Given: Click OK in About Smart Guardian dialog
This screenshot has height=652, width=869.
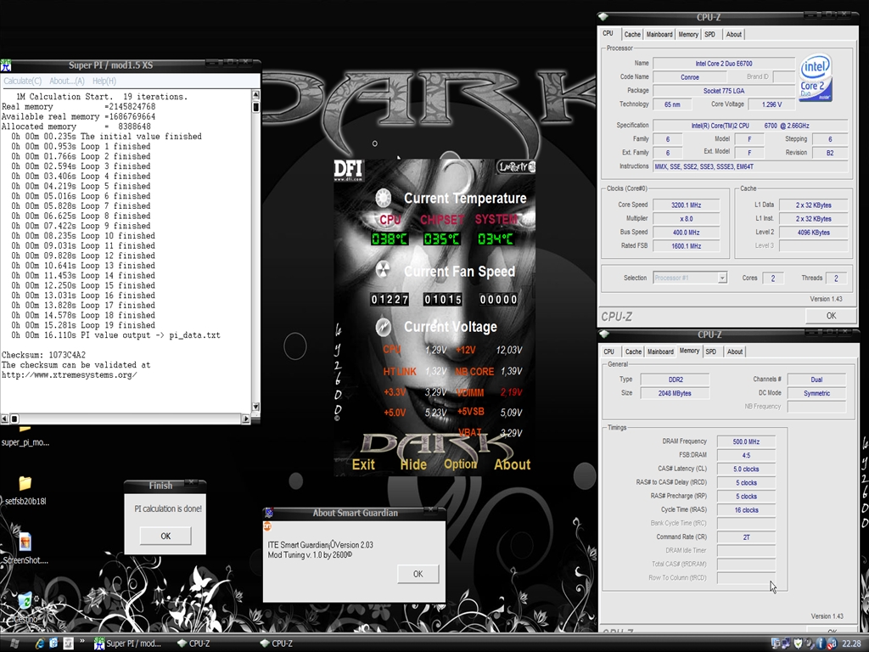Looking at the screenshot, I should pos(418,574).
